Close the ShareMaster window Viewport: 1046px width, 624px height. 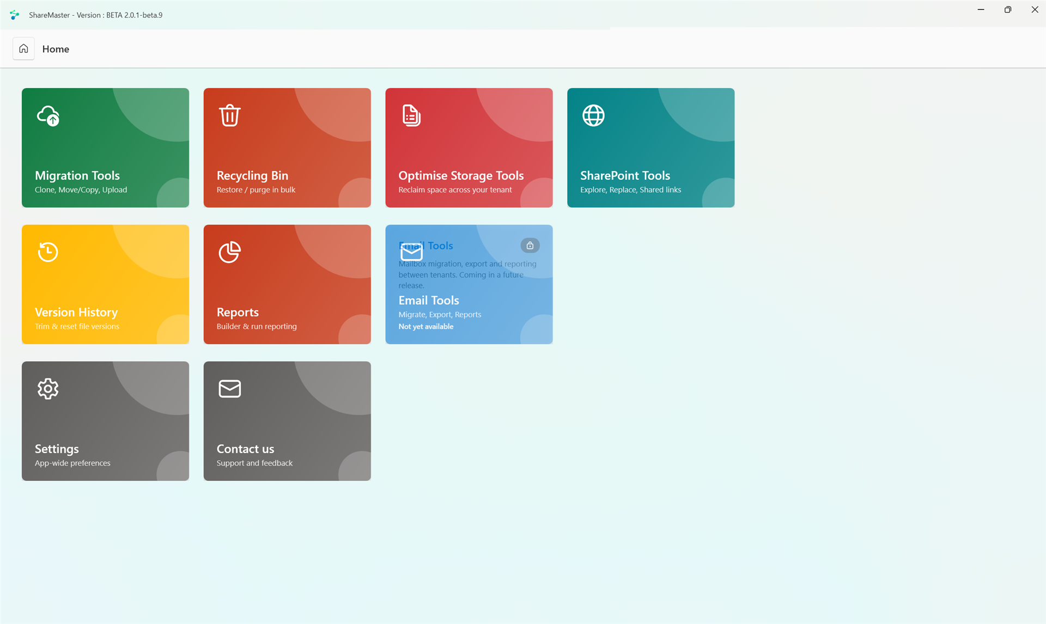[1035, 10]
